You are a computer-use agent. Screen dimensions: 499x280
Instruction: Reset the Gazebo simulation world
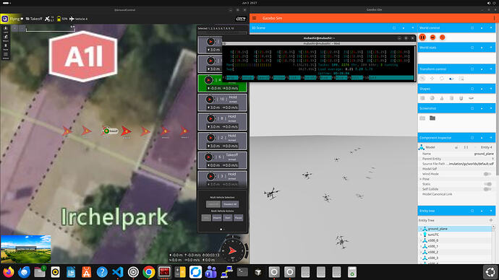pyautogui.click(x=443, y=38)
